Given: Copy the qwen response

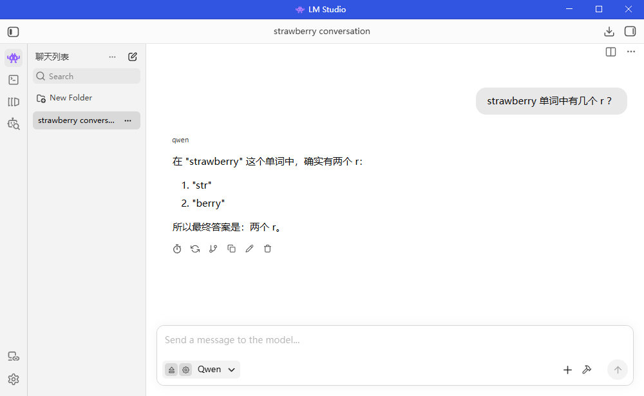Looking at the screenshot, I should (232, 249).
